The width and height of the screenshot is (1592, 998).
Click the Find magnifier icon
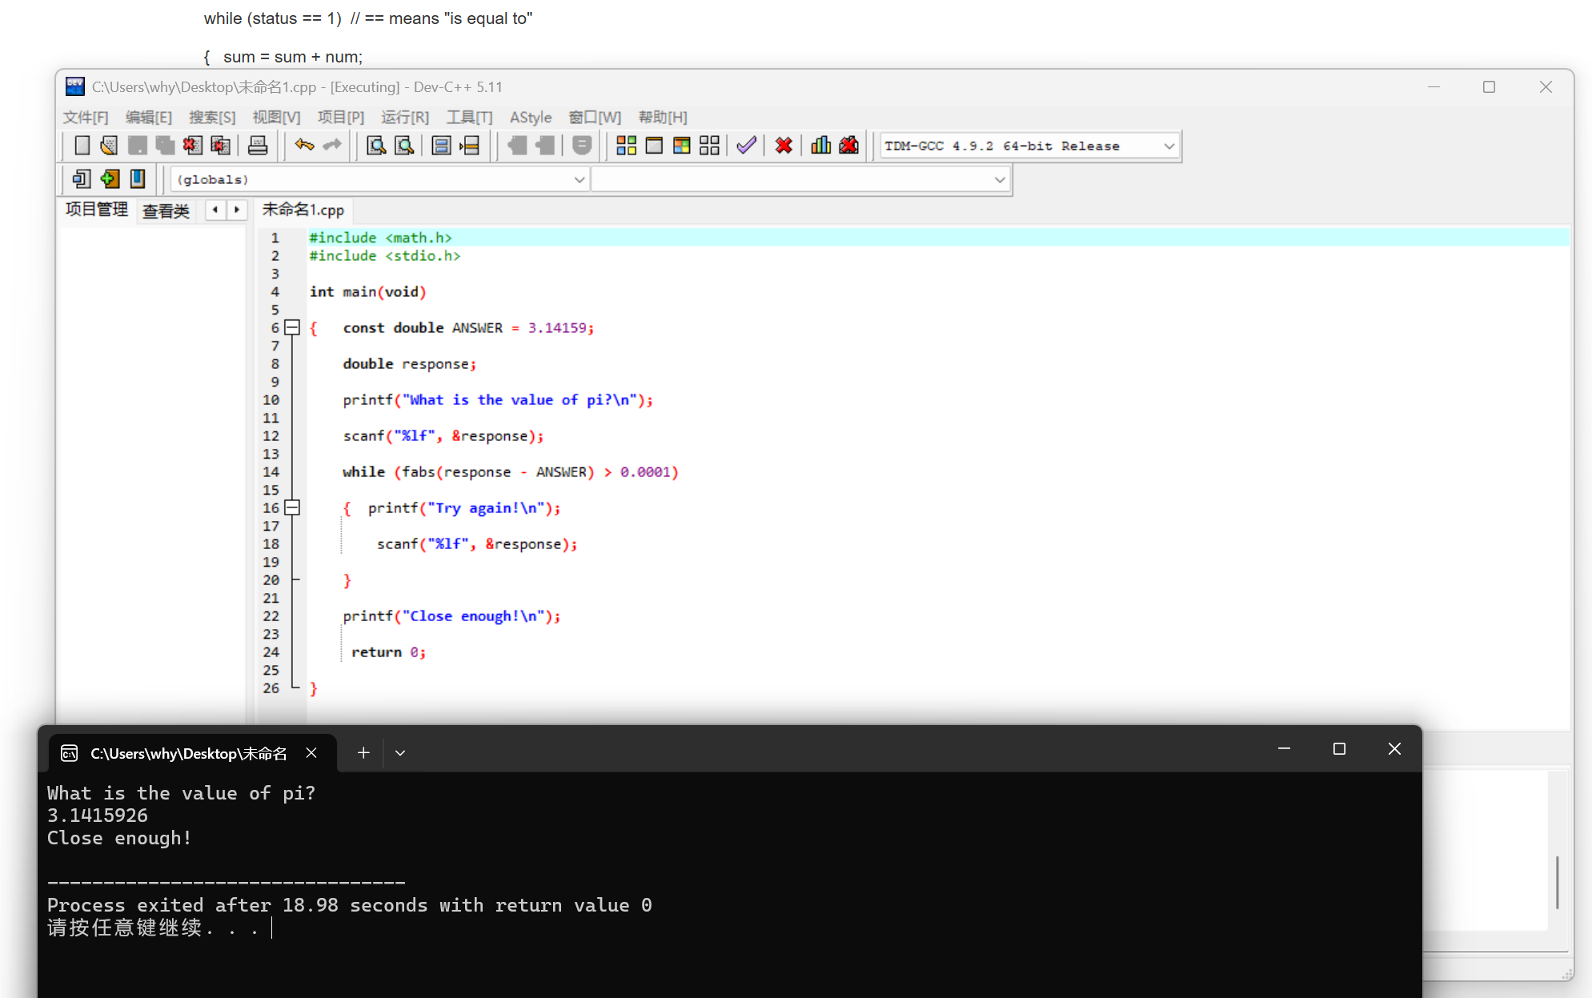[x=375, y=146]
